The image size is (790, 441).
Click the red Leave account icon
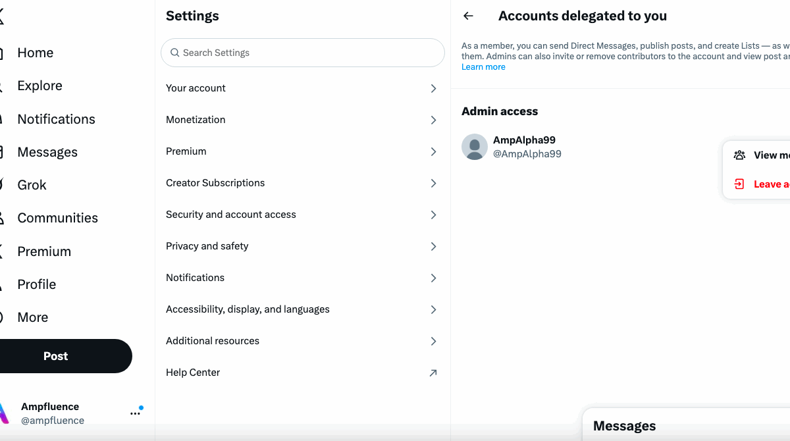(739, 184)
